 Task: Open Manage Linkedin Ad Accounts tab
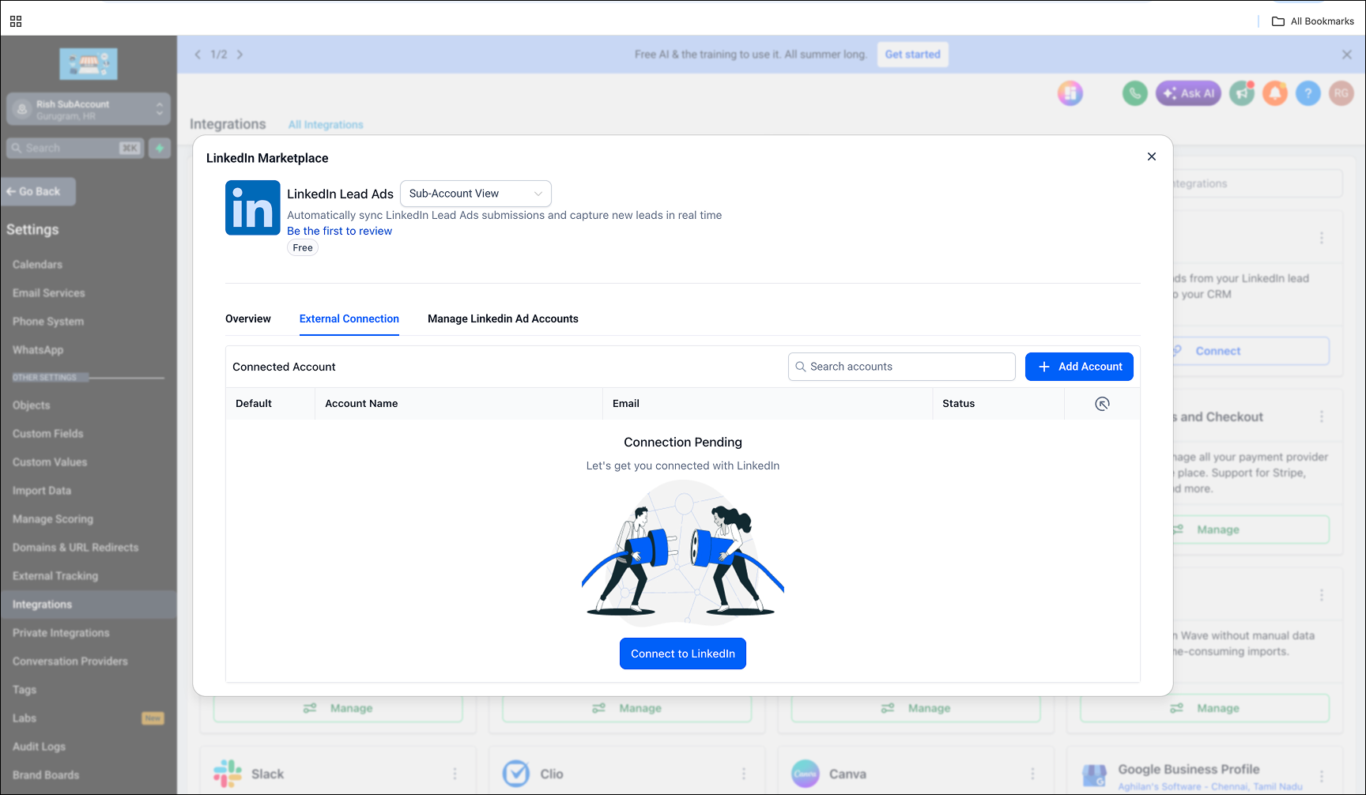[503, 318]
